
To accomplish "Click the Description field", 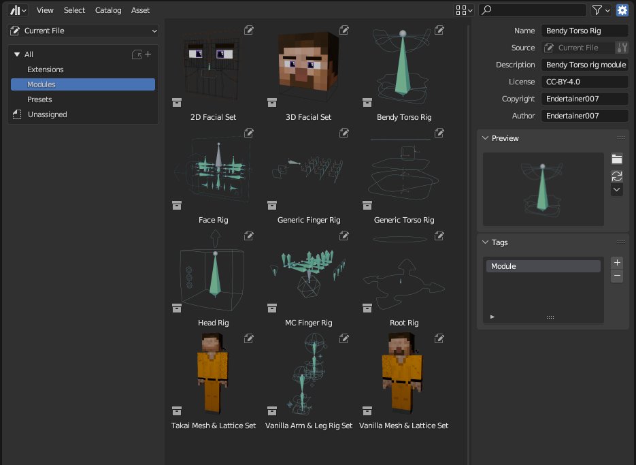I will [x=584, y=65].
